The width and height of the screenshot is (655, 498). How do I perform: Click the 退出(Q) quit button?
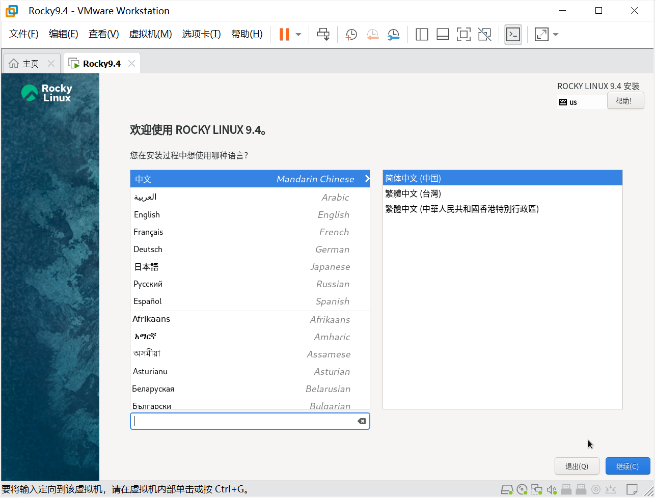click(577, 466)
